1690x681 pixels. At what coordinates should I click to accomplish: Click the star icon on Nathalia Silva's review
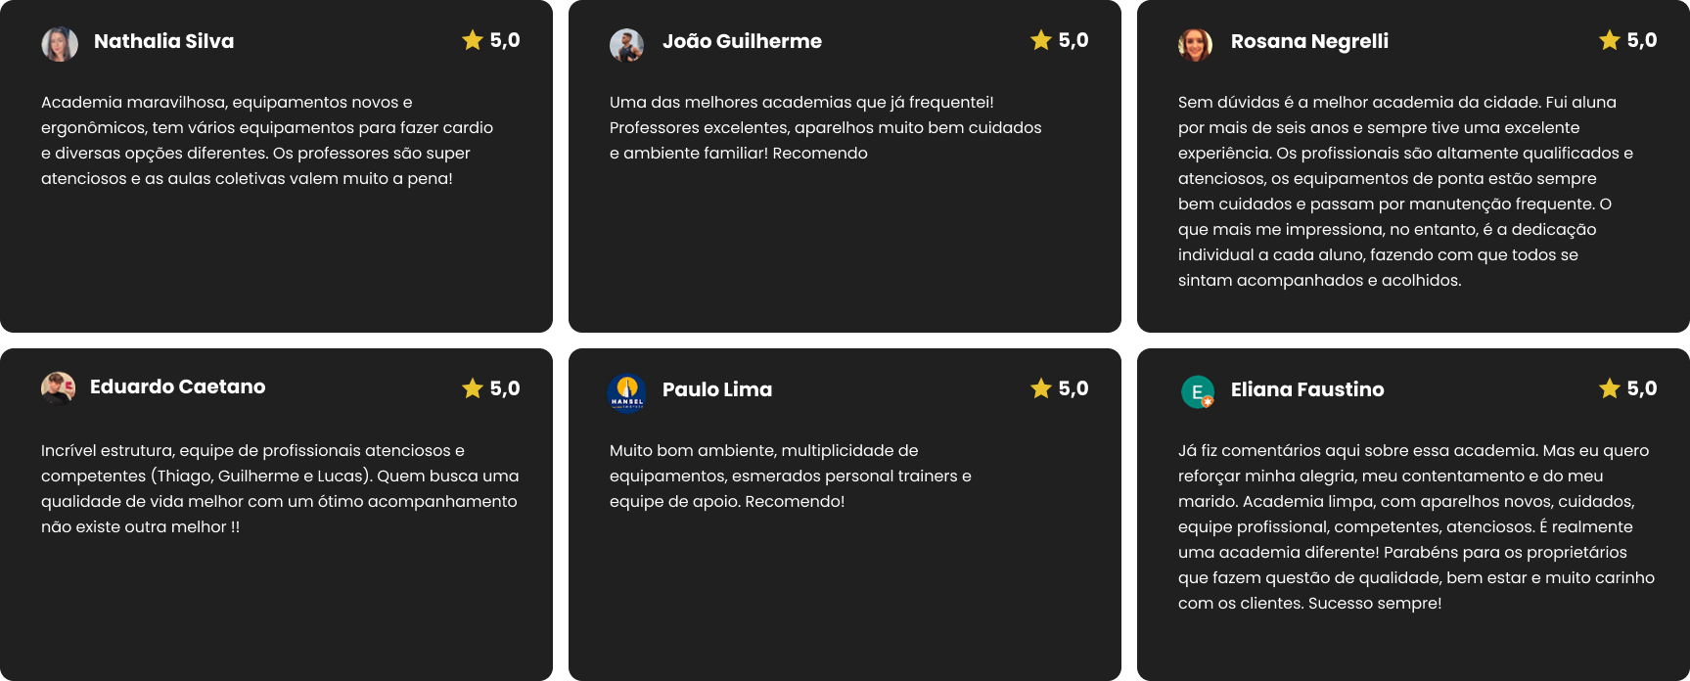(x=473, y=40)
